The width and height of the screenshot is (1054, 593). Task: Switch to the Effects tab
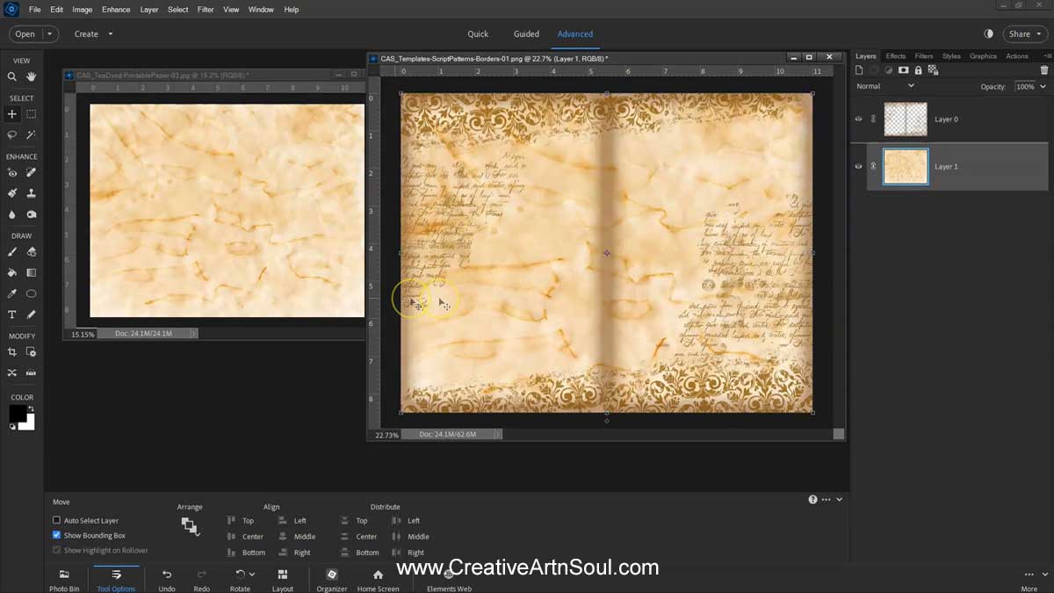click(x=895, y=55)
